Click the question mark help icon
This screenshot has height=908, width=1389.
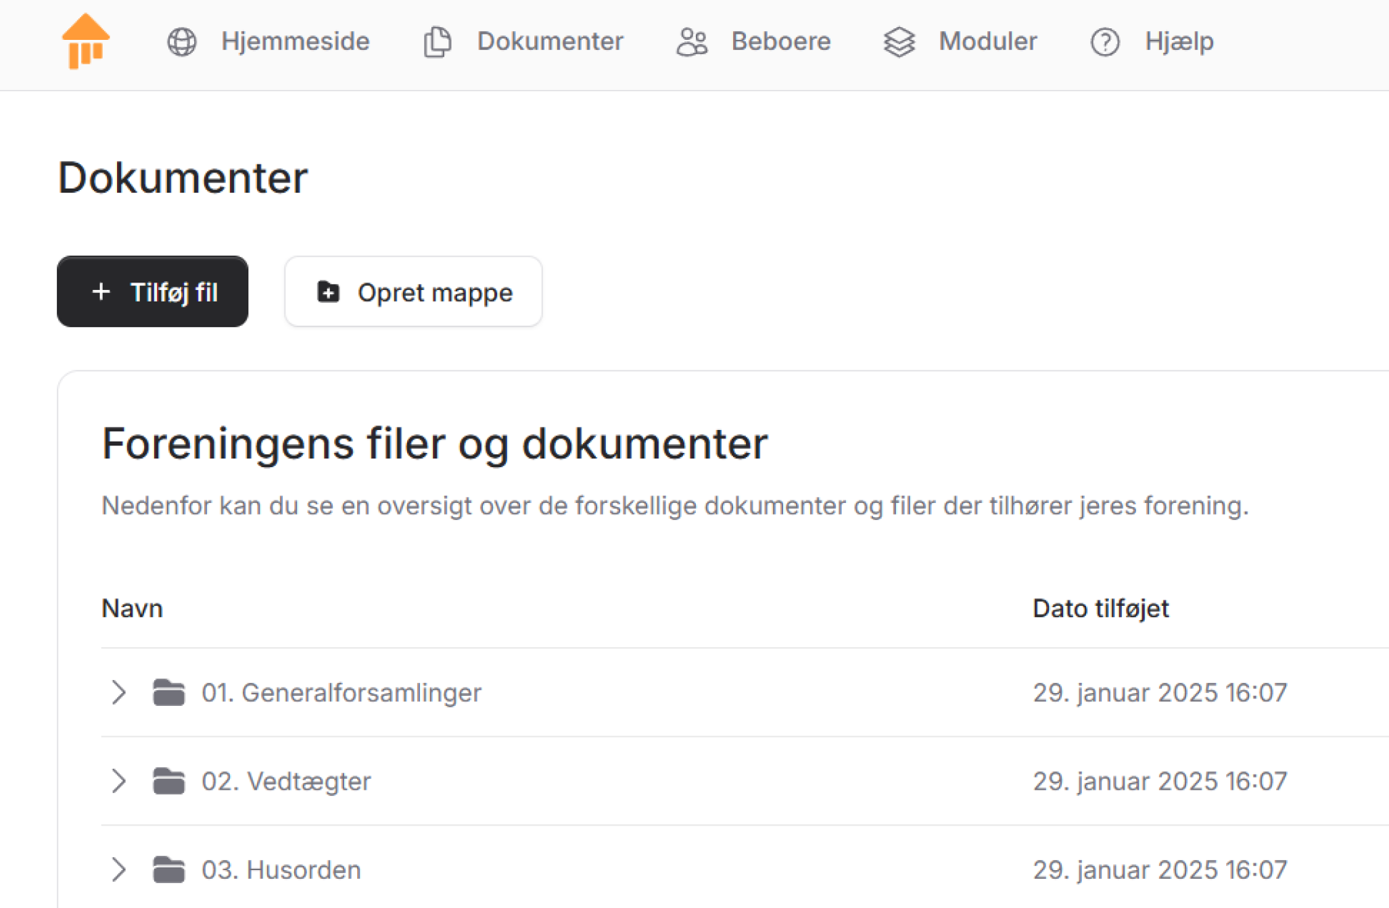1105,42
